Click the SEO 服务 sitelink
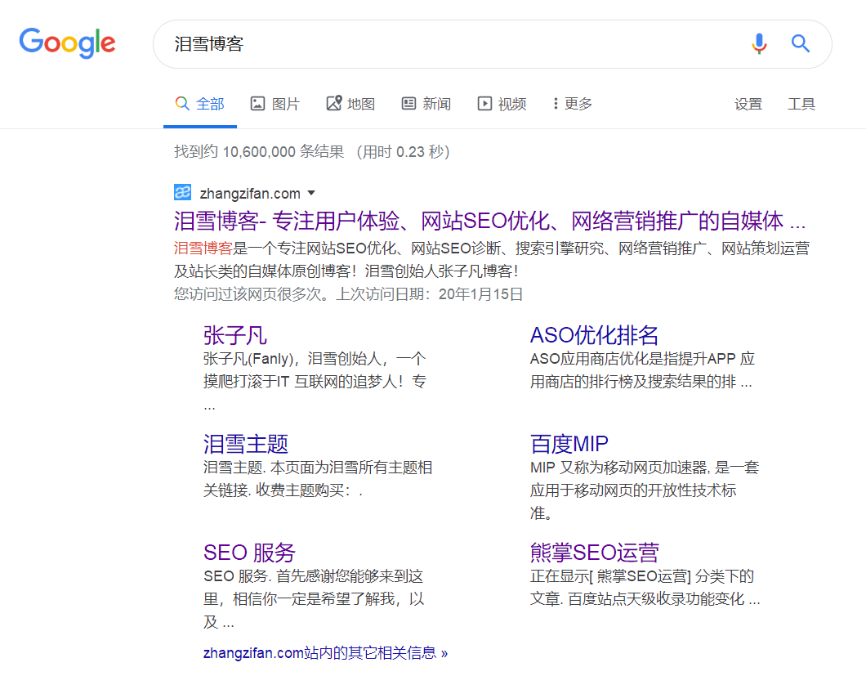Screen dimensions: 866x676 pos(249,552)
